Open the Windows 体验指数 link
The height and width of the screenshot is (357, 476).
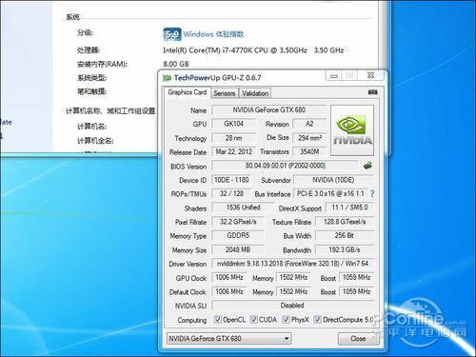[x=213, y=34]
